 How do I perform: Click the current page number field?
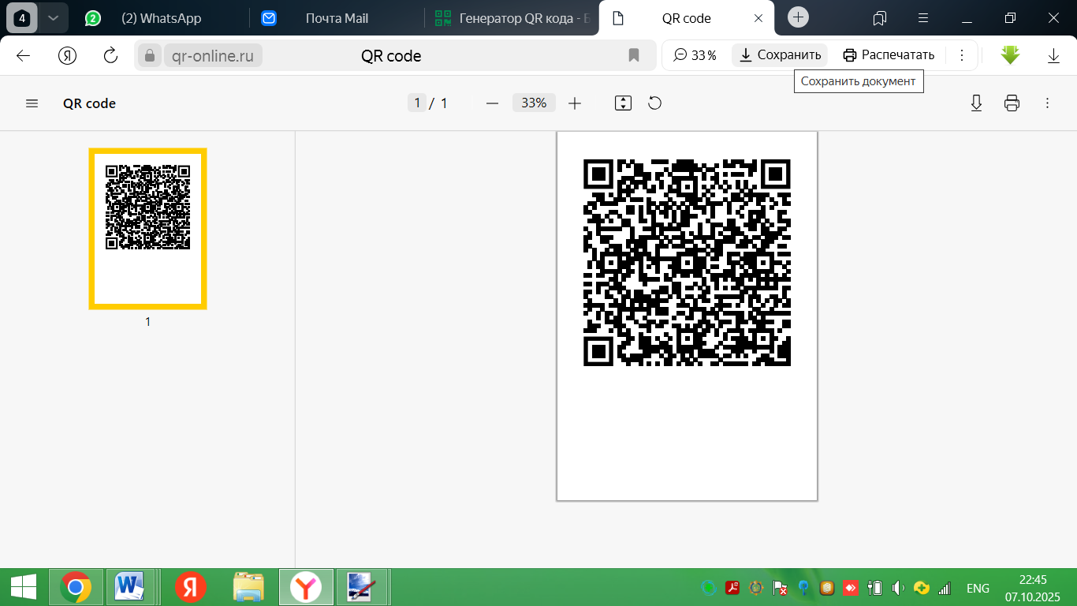417,103
